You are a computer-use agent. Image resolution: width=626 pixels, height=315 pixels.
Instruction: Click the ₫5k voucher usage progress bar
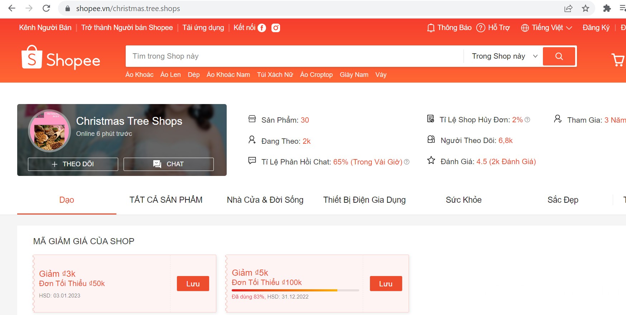tap(295, 290)
